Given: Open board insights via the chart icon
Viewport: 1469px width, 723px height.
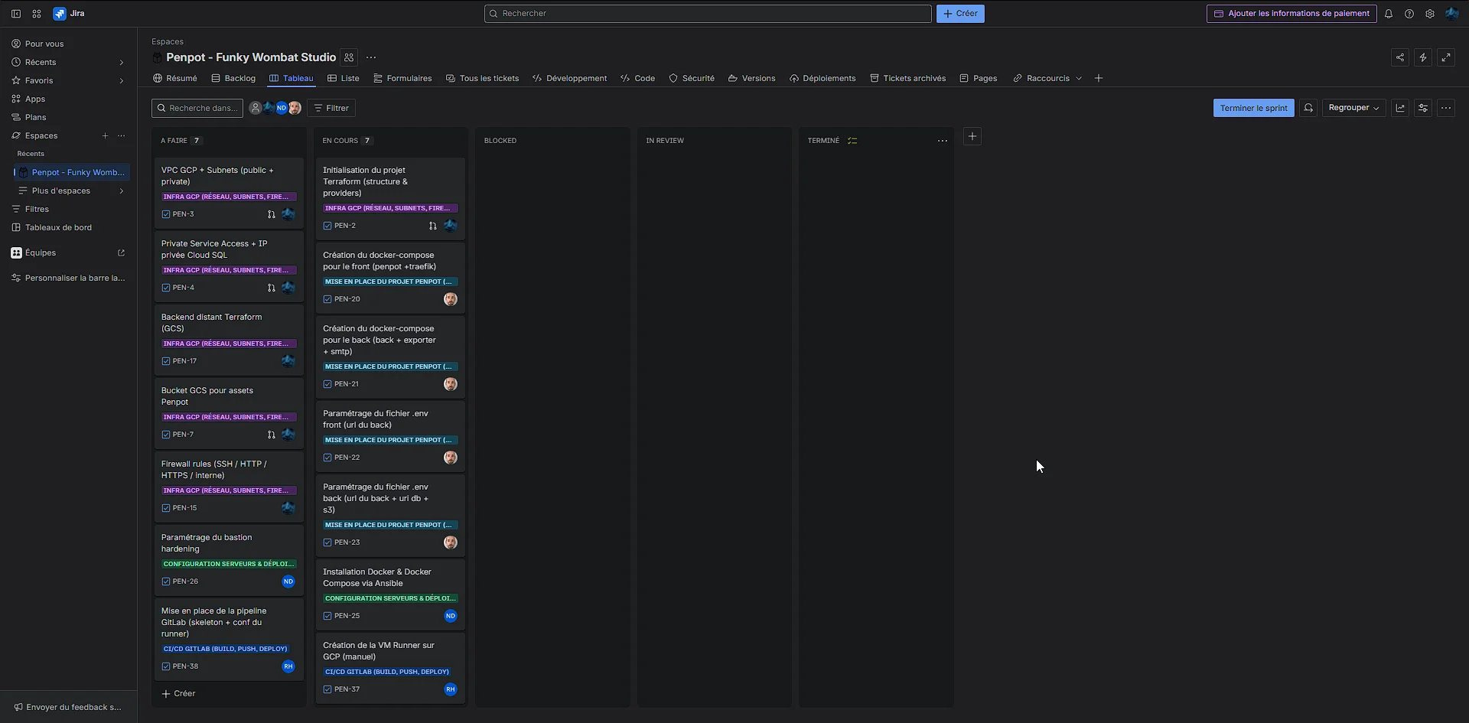Looking at the screenshot, I should tap(1401, 107).
